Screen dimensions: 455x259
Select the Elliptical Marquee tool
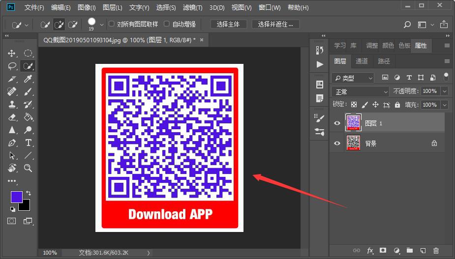pos(28,54)
